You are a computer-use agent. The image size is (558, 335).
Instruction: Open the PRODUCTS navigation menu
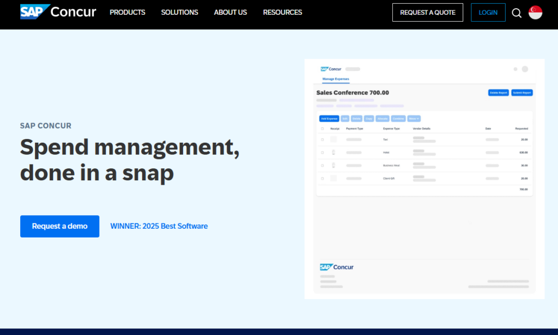click(x=128, y=12)
